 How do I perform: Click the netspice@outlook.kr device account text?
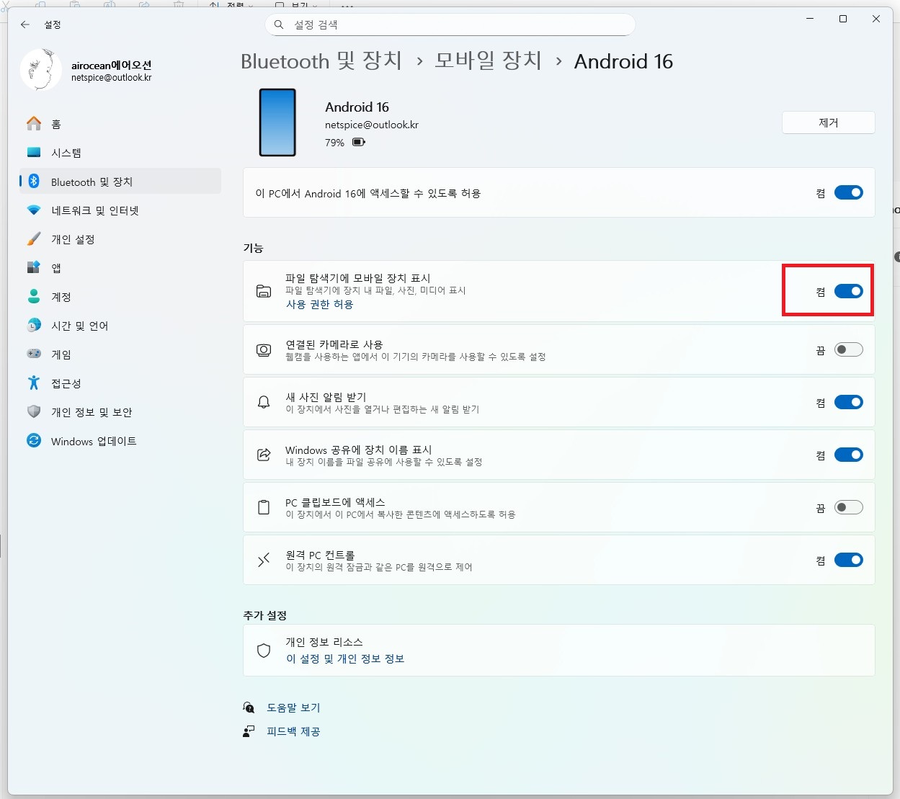coord(372,125)
